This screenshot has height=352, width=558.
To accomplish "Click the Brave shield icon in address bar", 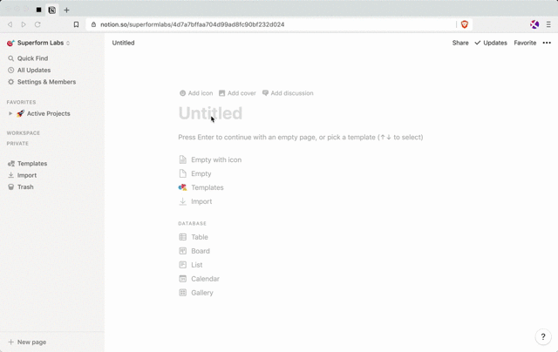I will (x=465, y=24).
